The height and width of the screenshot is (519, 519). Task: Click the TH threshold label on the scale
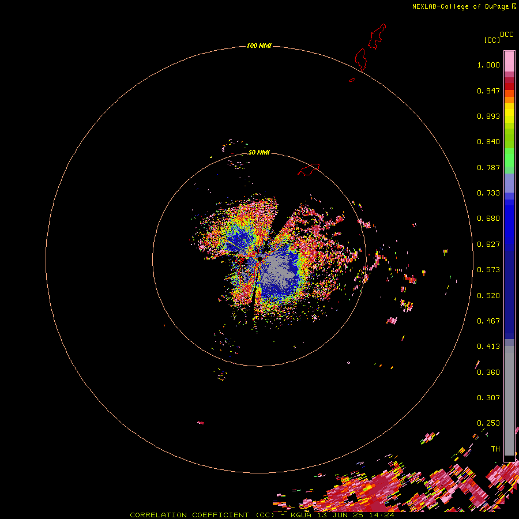click(495, 449)
